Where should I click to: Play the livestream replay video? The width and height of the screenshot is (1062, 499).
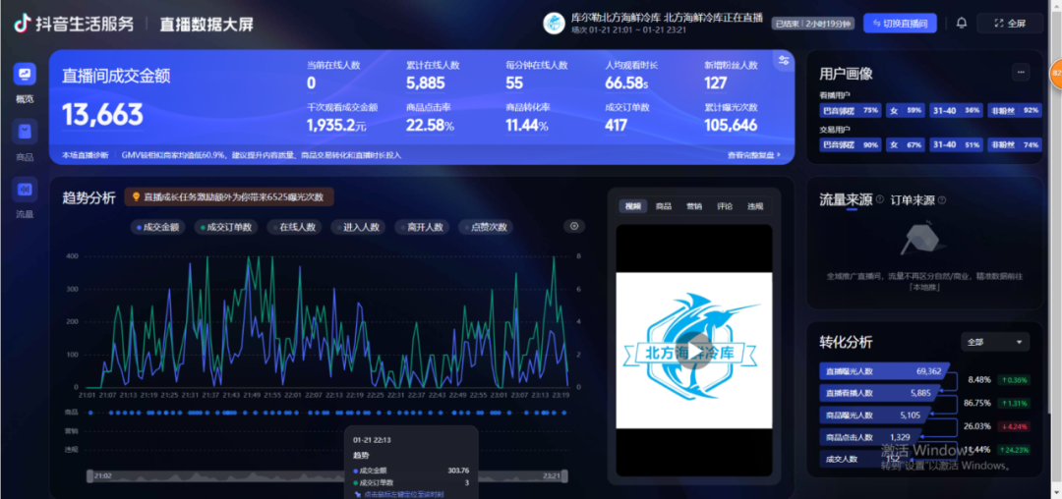[694, 351]
